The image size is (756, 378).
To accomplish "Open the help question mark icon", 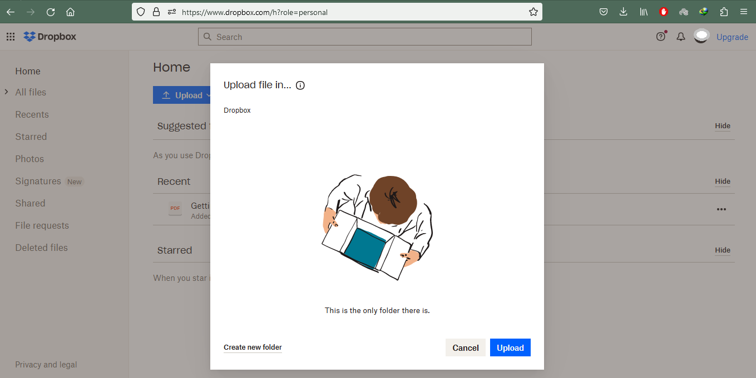I will 661,37.
